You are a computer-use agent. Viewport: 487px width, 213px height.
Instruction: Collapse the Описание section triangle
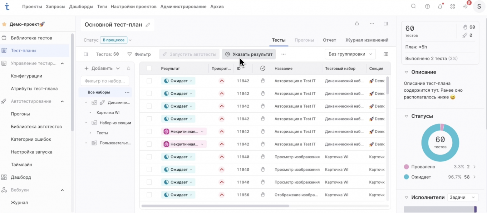[x=406, y=72]
